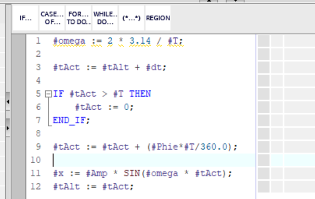Insert a CASE OF template
The width and height of the screenshot is (315, 199).
52,18
